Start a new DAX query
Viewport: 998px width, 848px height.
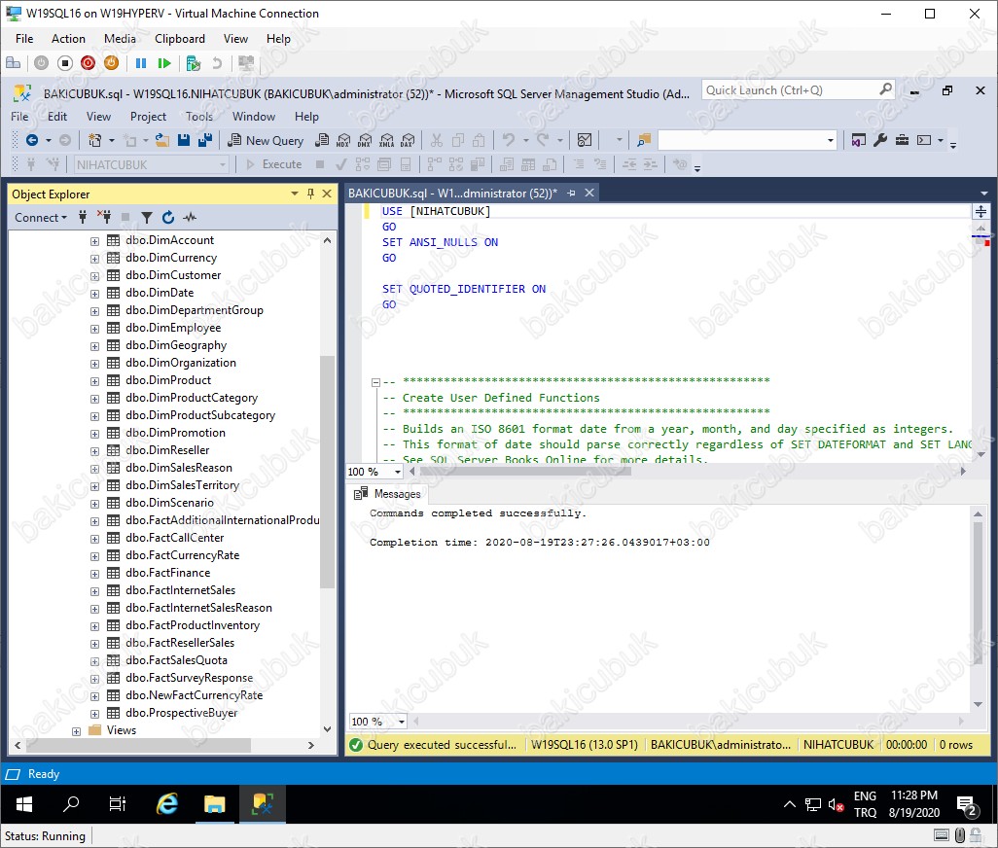[408, 140]
